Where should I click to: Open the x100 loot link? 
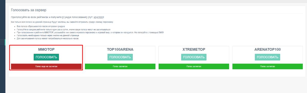pyautogui.click(x=100, y=17)
